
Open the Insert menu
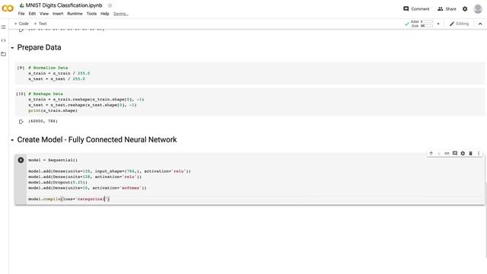click(58, 14)
